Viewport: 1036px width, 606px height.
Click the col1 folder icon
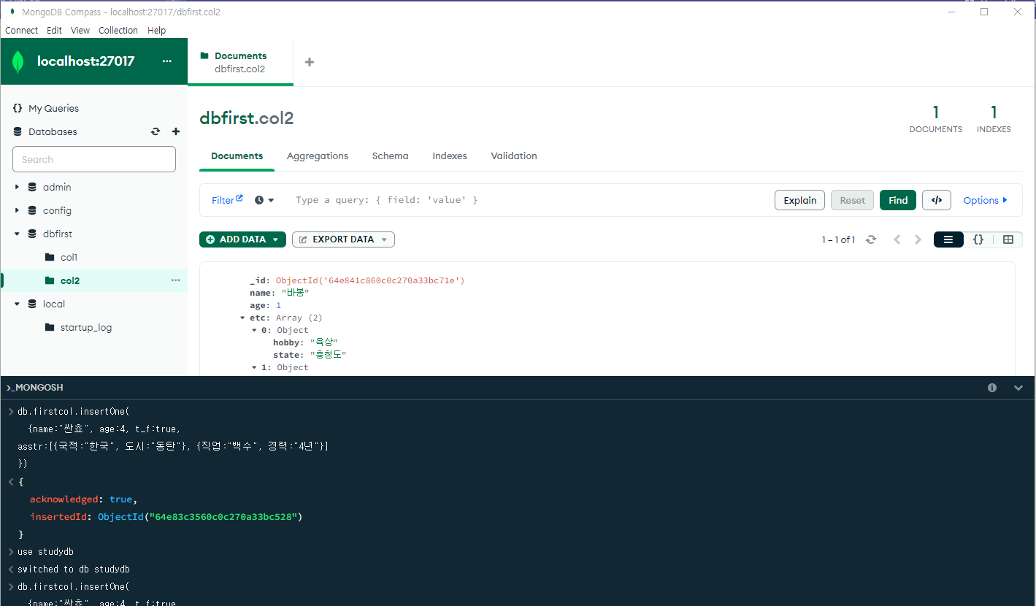pyautogui.click(x=50, y=257)
